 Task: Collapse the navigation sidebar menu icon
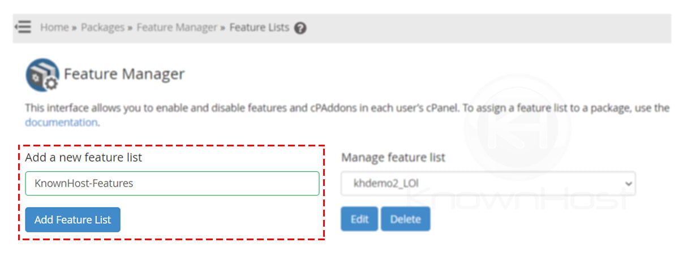click(x=23, y=27)
